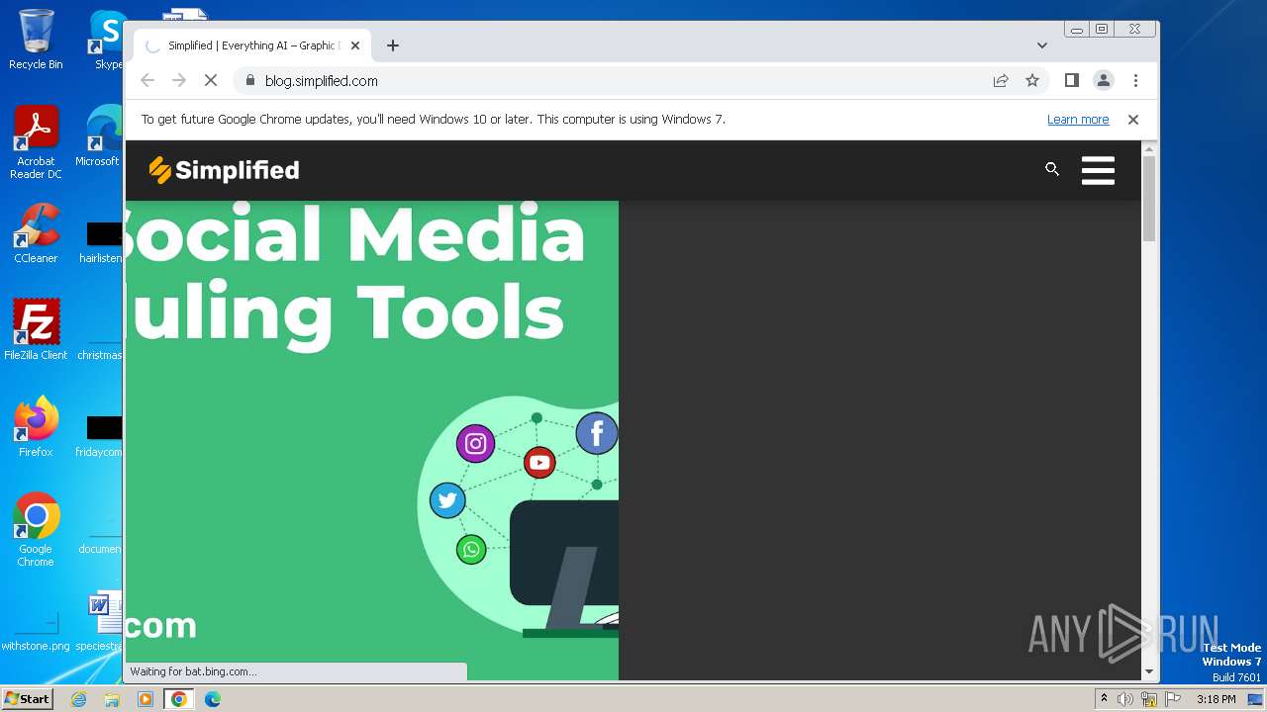Select the Recycle Bin desktop icon
This screenshot has height=712, width=1267.
point(36,40)
